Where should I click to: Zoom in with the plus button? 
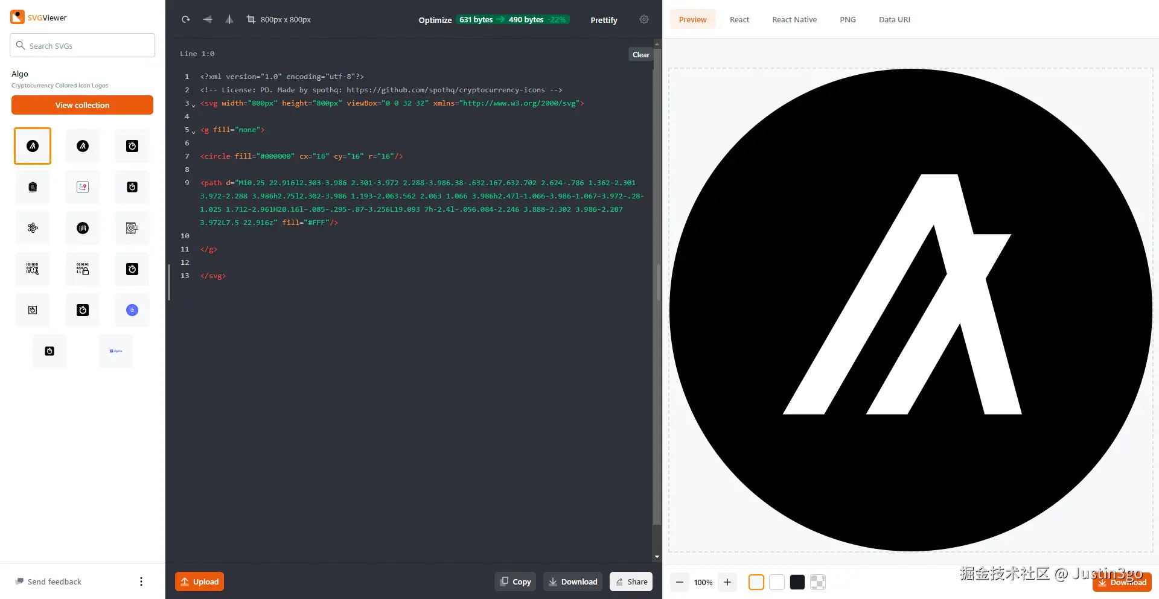pyautogui.click(x=727, y=582)
